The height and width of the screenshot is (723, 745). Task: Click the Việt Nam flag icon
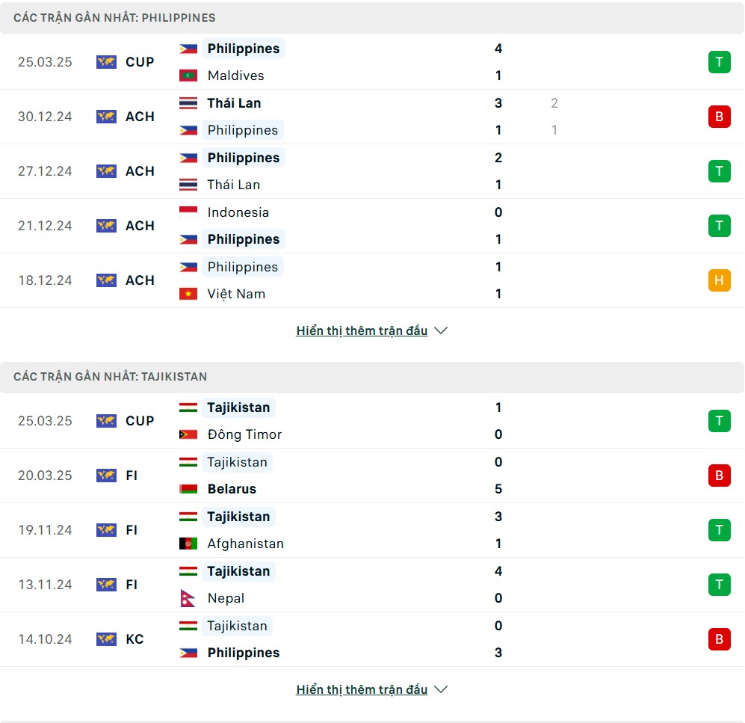tap(188, 294)
